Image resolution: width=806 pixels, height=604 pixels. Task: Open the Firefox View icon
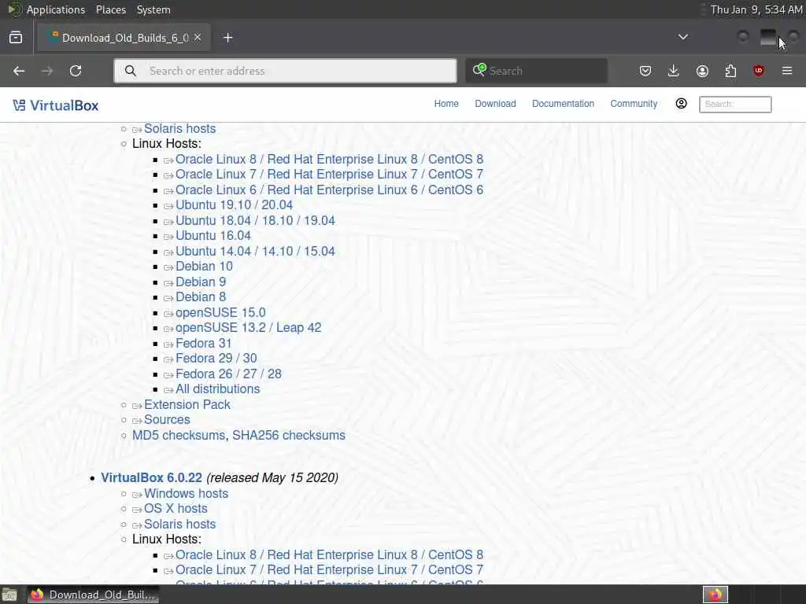click(x=16, y=38)
